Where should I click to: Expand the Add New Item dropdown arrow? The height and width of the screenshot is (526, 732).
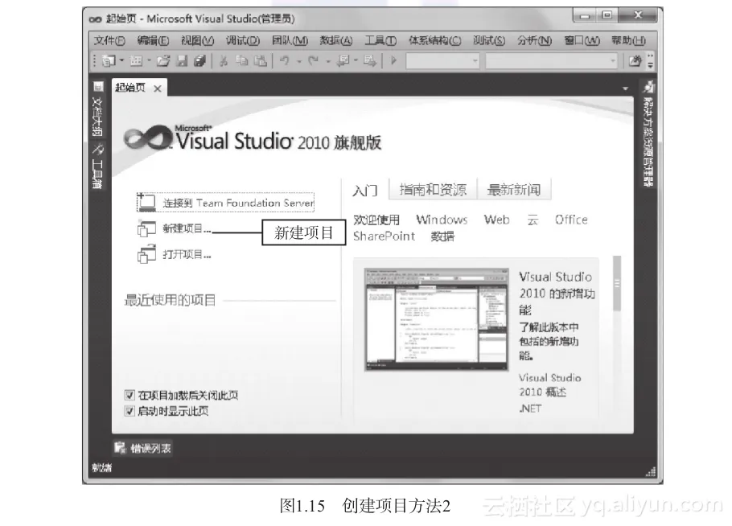(x=149, y=60)
